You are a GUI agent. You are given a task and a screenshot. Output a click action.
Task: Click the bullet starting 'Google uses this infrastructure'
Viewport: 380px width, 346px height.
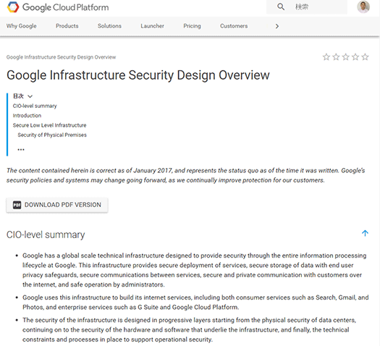click(x=195, y=303)
